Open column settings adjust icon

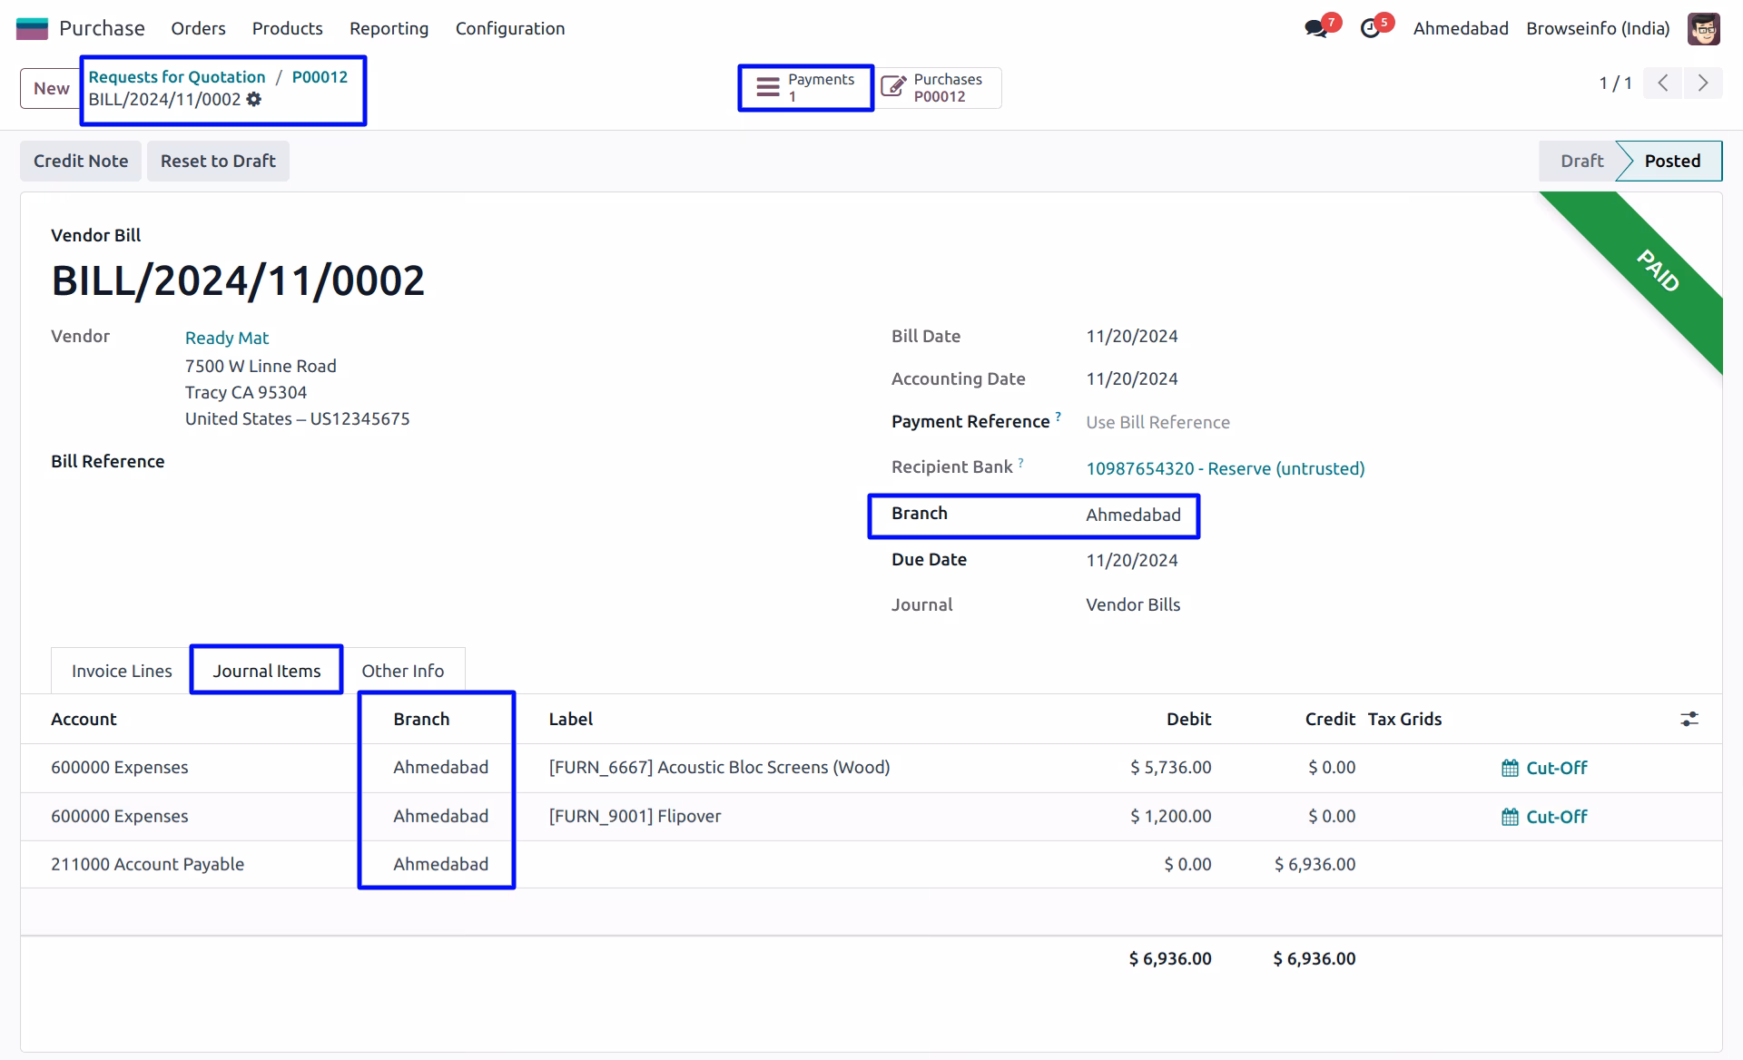tap(1689, 719)
